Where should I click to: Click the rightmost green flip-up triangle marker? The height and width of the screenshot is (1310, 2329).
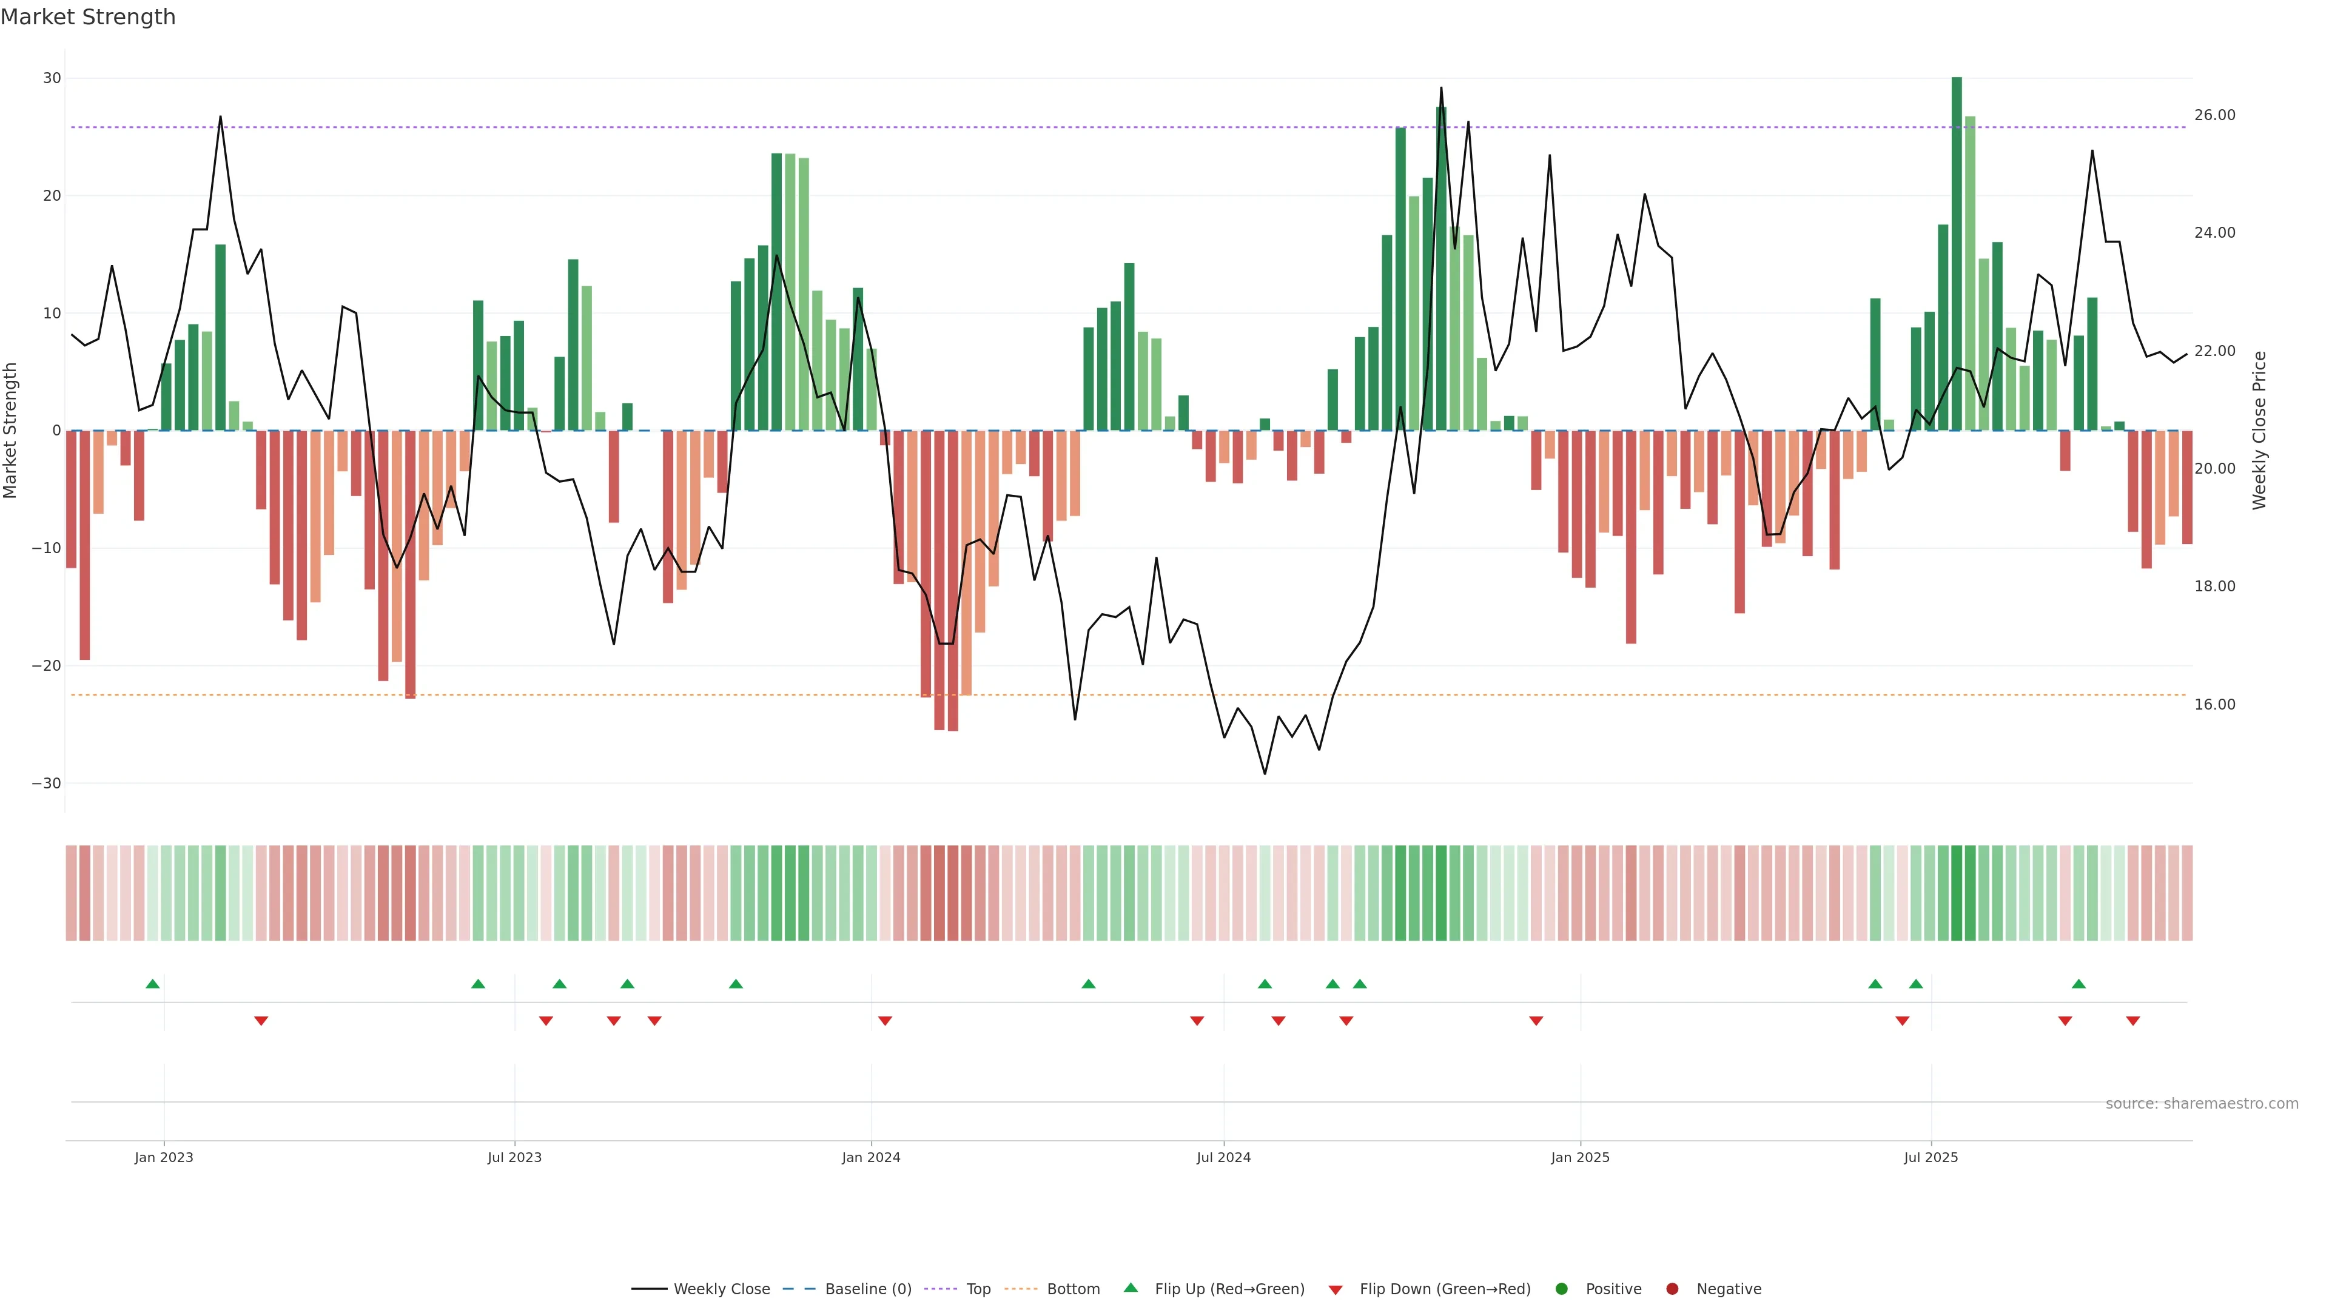2079,984
